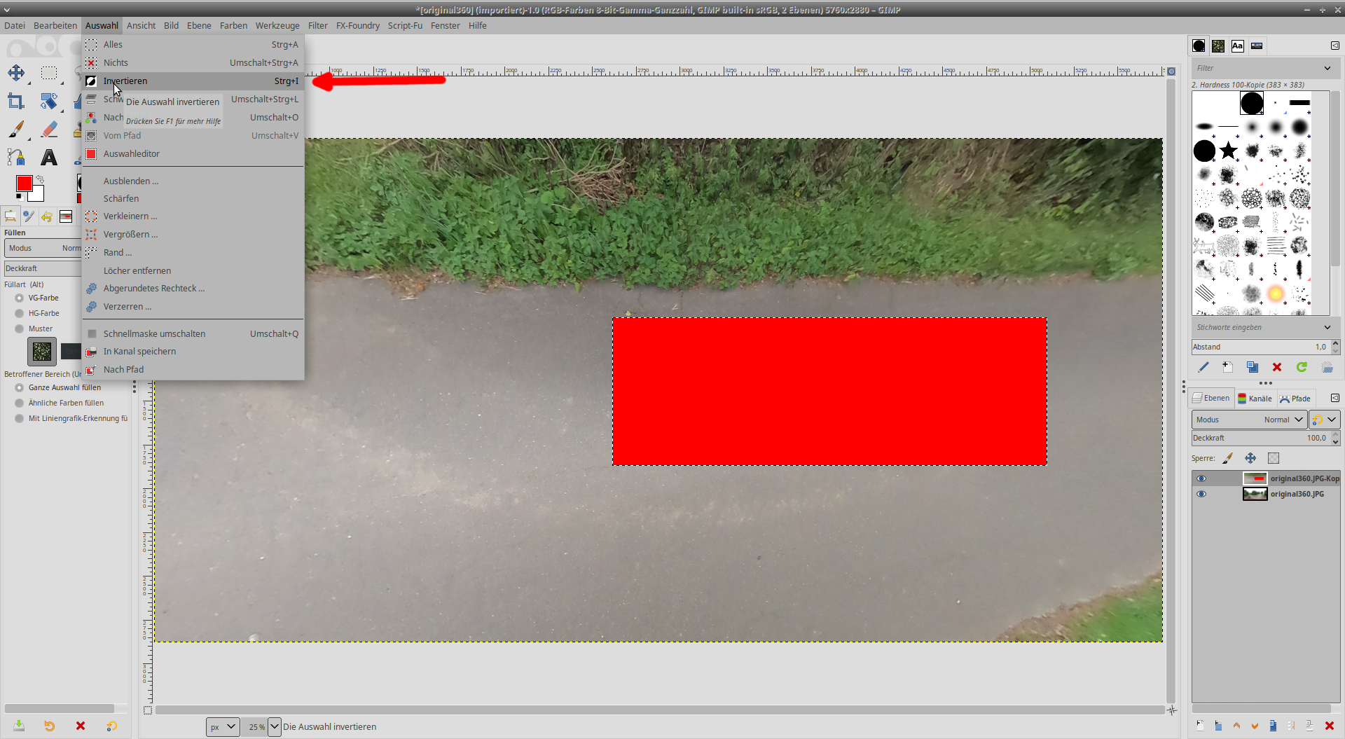Screen dimensions: 1345x739
Task: Select the Paths tool
Action: (x=16, y=158)
